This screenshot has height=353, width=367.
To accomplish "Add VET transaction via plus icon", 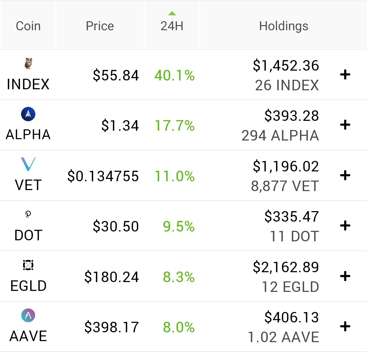I will coord(345,175).
